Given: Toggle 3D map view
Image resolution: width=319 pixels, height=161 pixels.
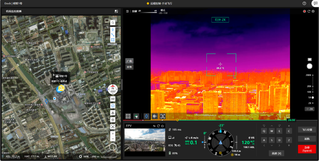Looking at the screenshot, I should click(x=113, y=99).
